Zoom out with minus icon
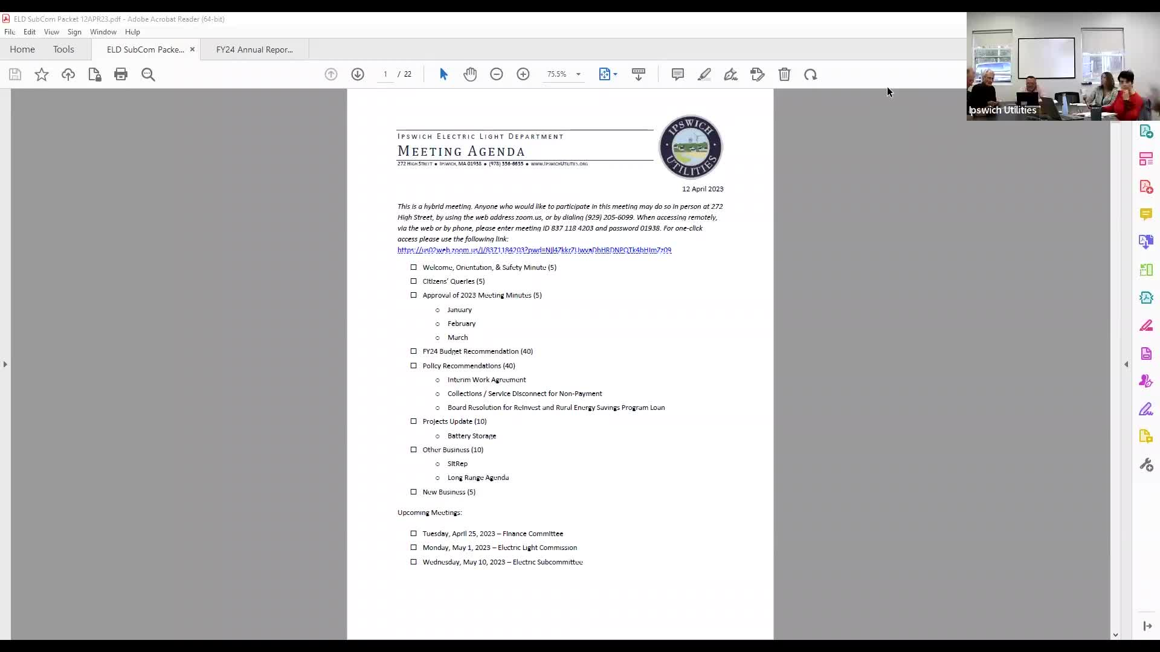Screen dimensions: 1160x652 [497, 74]
